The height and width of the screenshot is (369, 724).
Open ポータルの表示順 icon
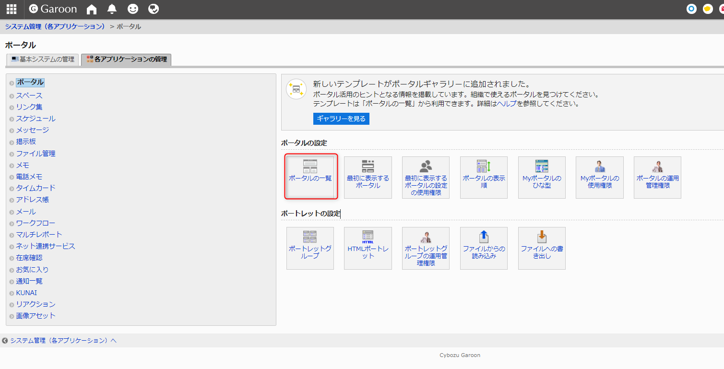484,176
